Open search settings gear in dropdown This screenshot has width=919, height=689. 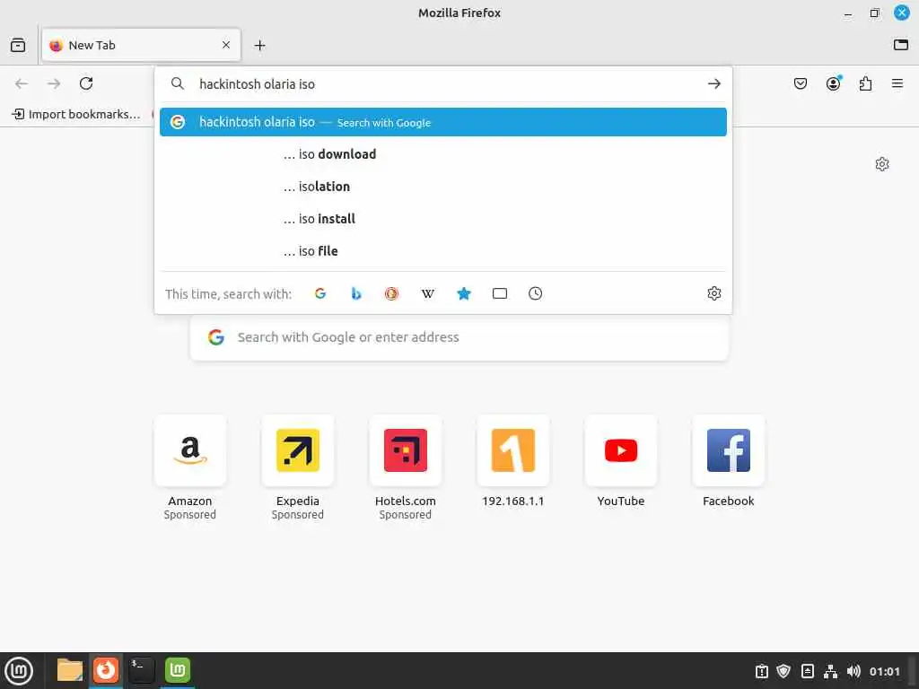tap(713, 293)
